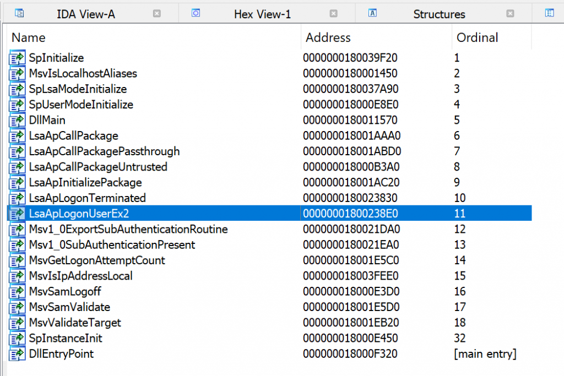Switch to the IDA View-A tab
The height and width of the screenshot is (376, 564).
point(85,14)
